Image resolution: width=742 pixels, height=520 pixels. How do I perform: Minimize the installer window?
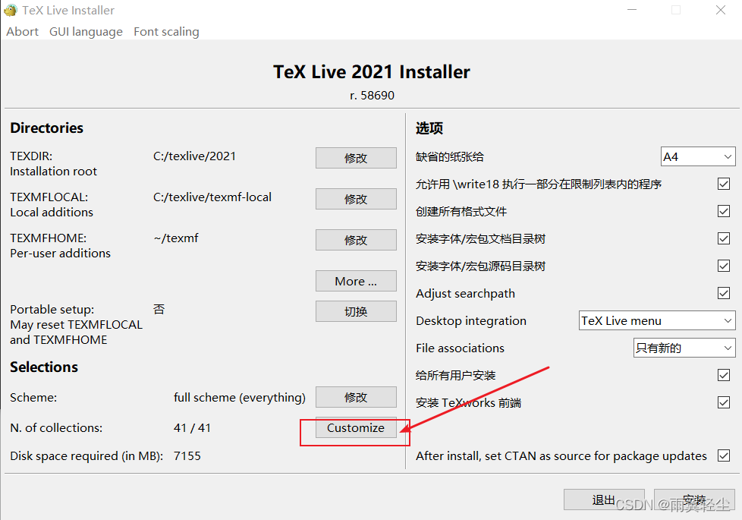632,10
